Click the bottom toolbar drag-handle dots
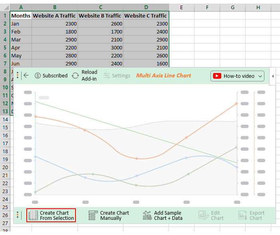The height and width of the screenshot is (235, 280). pos(18,215)
